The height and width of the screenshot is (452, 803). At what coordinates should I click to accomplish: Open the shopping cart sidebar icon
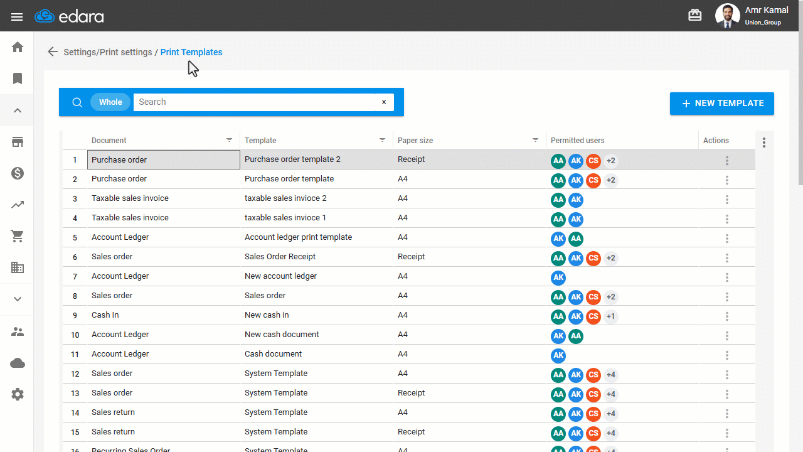click(18, 236)
